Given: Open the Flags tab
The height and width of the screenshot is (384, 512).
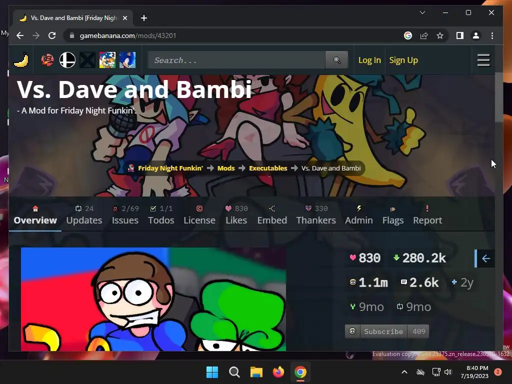Looking at the screenshot, I should click(x=393, y=215).
